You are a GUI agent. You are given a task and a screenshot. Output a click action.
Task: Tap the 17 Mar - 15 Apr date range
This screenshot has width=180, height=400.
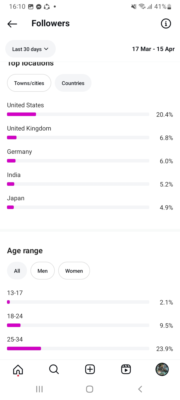point(153,49)
